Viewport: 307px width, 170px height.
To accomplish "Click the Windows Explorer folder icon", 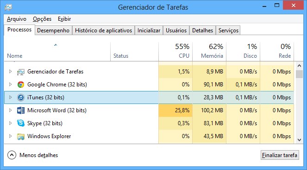I will (20, 136).
